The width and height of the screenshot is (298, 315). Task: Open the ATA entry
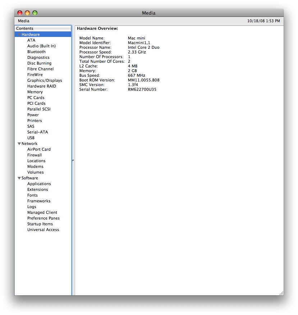tap(31, 40)
